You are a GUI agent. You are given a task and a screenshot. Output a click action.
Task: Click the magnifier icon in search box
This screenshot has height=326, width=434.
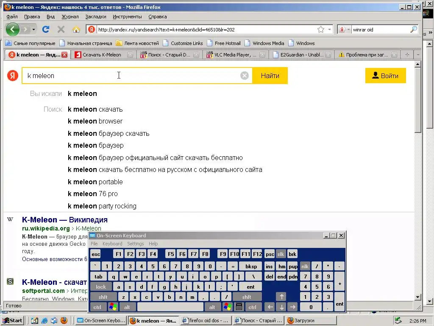click(414, 29)
